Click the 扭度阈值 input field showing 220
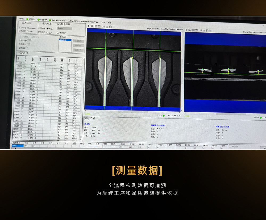Screen dimensions: 266x220 coord(31,44)
